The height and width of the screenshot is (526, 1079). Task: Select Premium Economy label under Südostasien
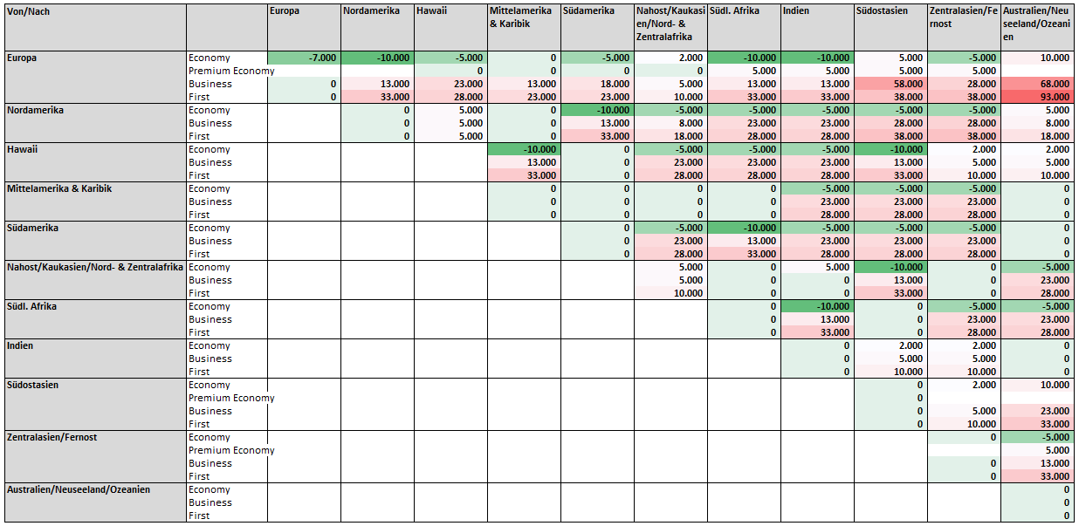[231, 398]
